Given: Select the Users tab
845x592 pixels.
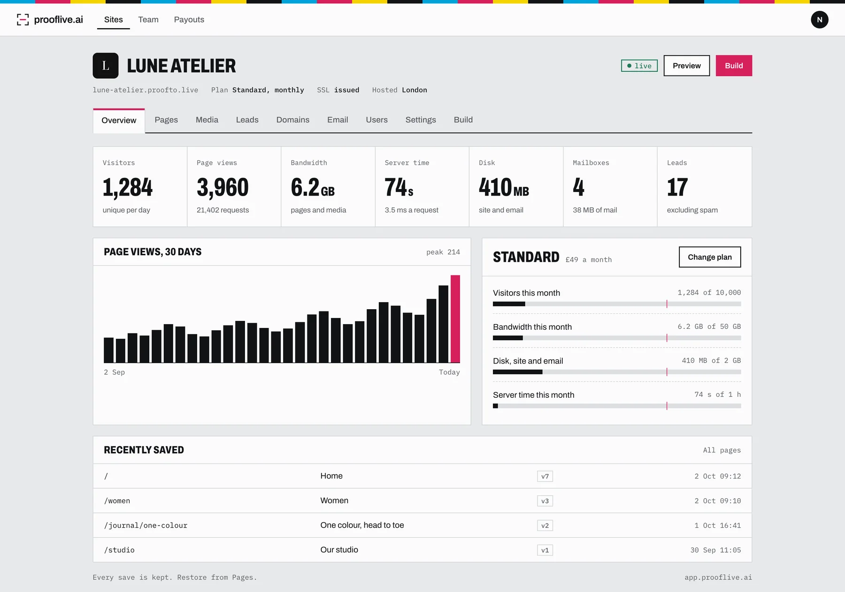Looking at the screenshot, I should tap(377, 120).
